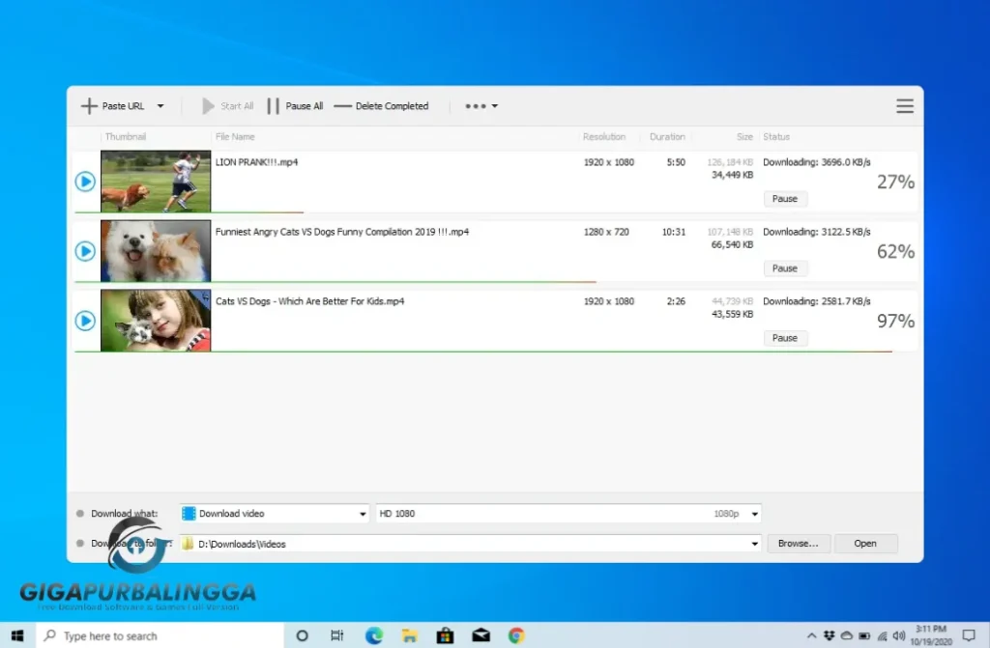990x648 pixels.
Task: Click the Paste URL plus icon
Action: [90, 106]
